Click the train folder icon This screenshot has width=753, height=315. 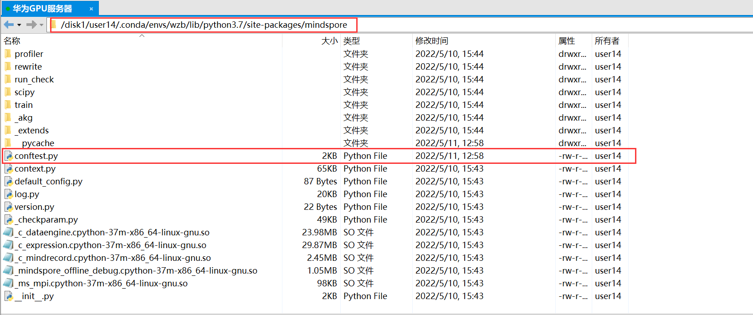(x=8, y=105)
